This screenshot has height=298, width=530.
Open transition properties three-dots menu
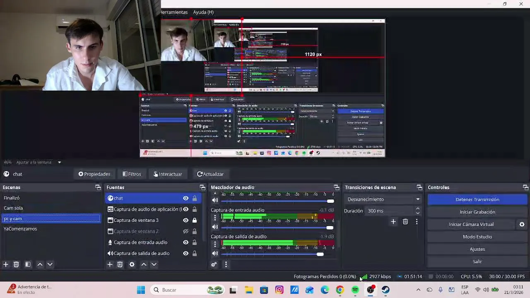(417, 222)
